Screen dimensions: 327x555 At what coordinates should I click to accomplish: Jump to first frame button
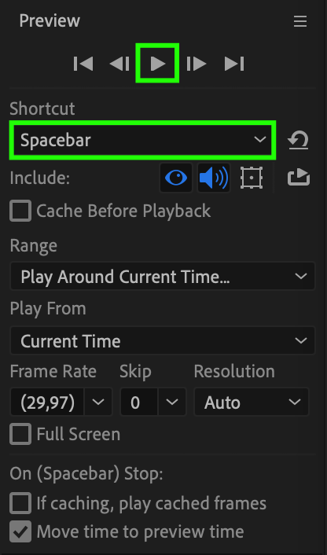pyautogui.click(x=83, y=64)
